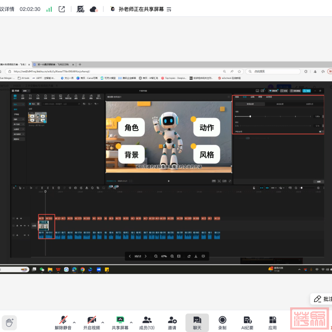
Task: Click the 邀请 invite icon
Action: click(172, 320)
